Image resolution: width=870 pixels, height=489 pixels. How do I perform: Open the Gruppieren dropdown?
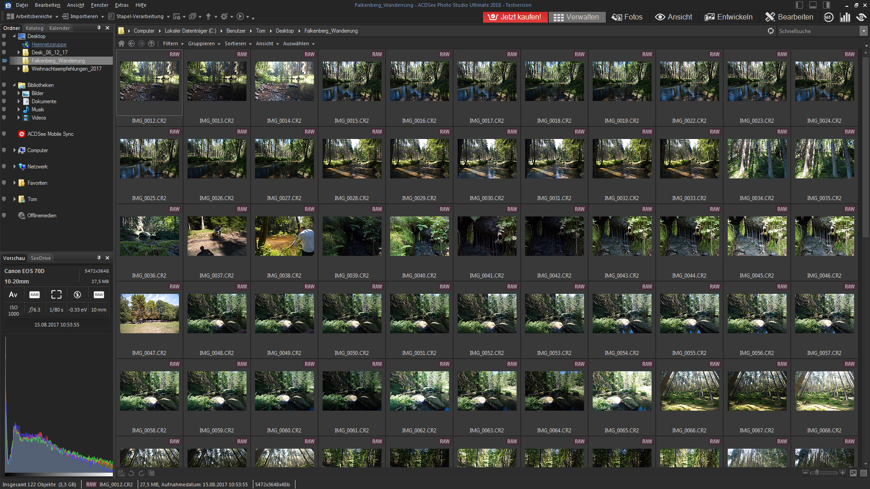pyautogui.click(x=204, y=43)
